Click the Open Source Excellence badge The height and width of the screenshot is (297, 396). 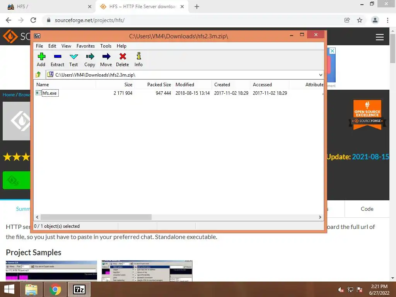(x=367, y=114)
